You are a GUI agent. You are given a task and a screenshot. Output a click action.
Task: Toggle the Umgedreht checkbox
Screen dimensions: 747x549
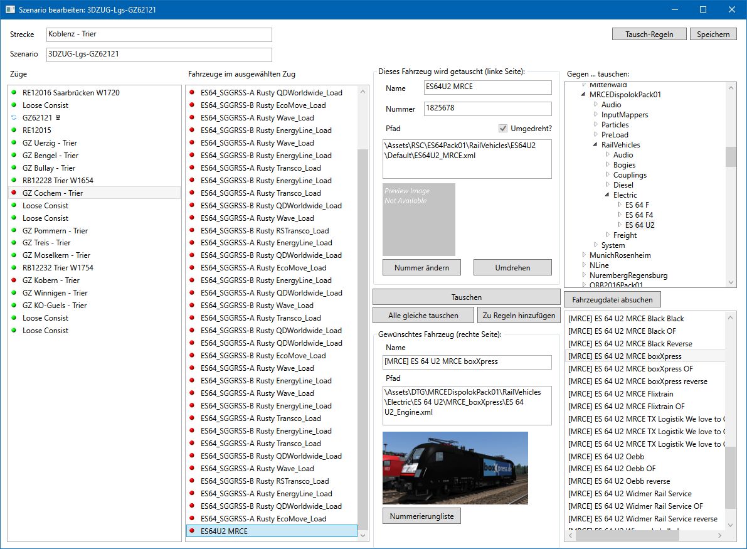(502, 129)
